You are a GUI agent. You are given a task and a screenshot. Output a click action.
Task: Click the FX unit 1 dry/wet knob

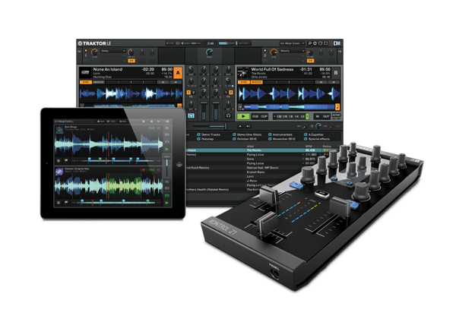click(x=95, y=52)
